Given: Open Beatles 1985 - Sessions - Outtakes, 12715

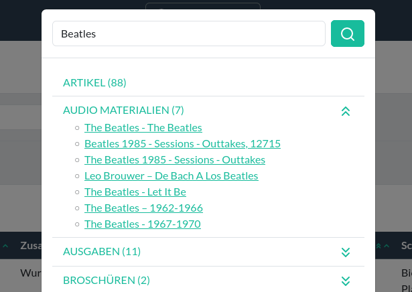Looking at the screenshot, I should tap(182, 143).
